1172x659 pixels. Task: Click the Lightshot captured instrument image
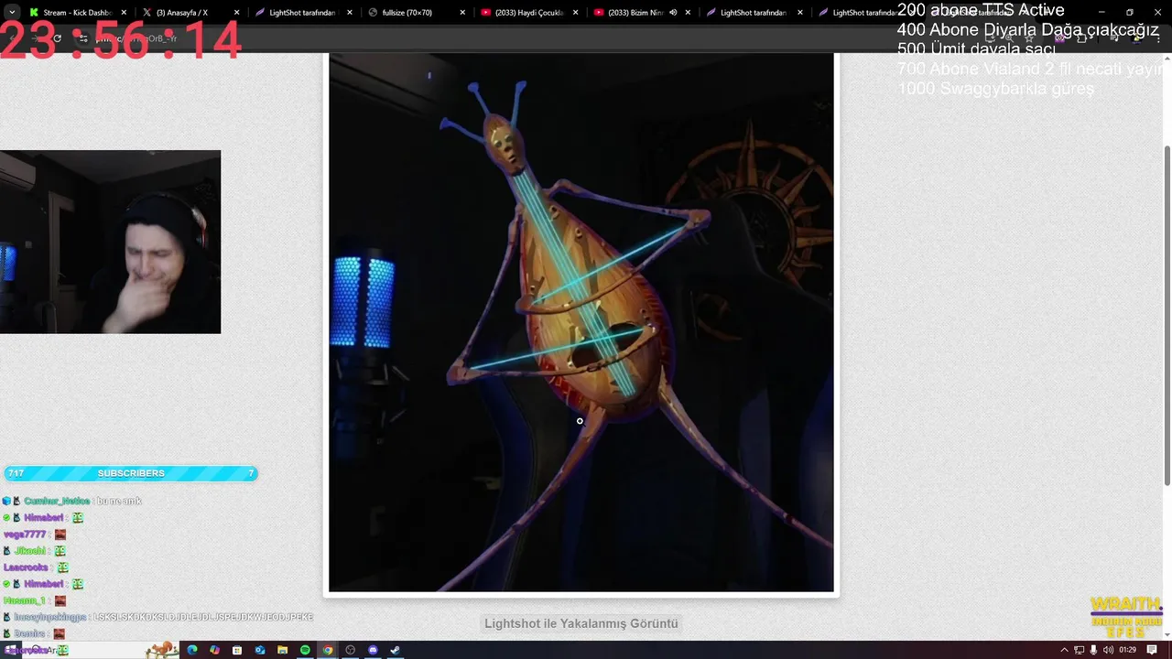(581, 322)
